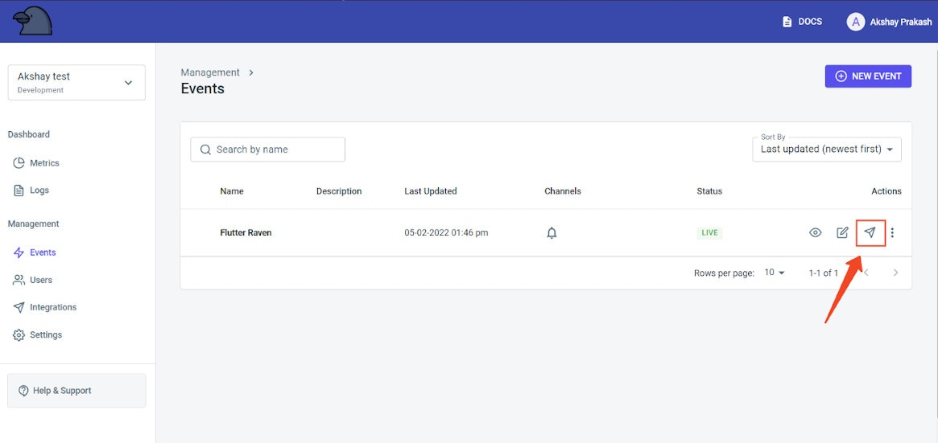Image resolution: width=938 pixels, height=443 pixels.
Task: Click the Actions column header
Action: point(886,191)
